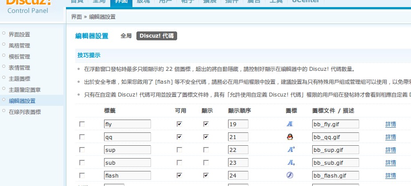Tick the row selection checkbox for flash
Image resolution: width=411 pixels, height=186 pixels.
pos(82,175)
